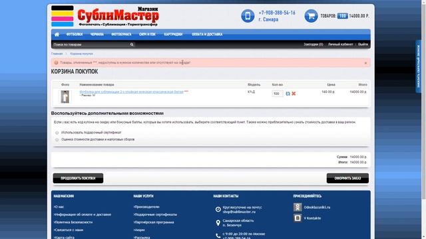Screen dimensions: 426x239
Task: Open the Фотобумага menu item
Action: coord(121,35)
